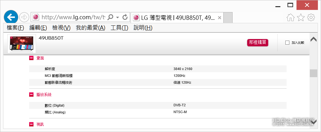
Task: Open the 編輯(E) menu
Action: coord(38,28)
